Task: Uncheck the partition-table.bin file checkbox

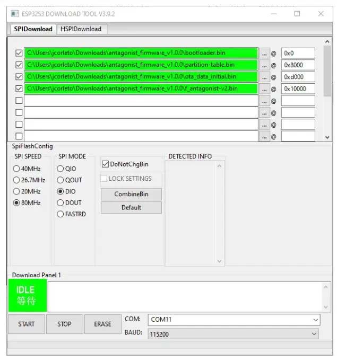Action: (19, 65)
